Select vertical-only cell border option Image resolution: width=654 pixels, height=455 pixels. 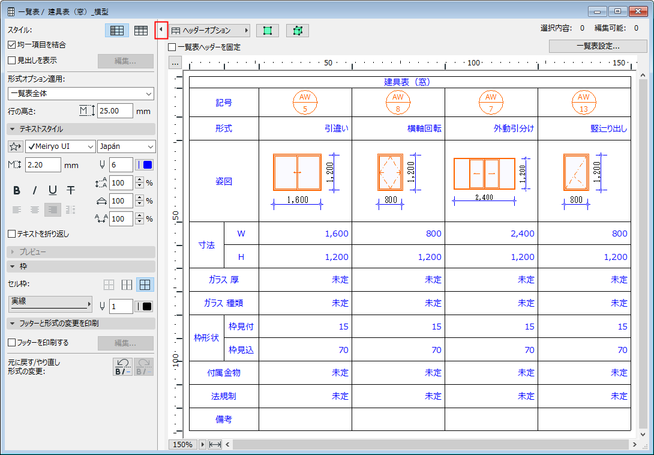(127, 285)
